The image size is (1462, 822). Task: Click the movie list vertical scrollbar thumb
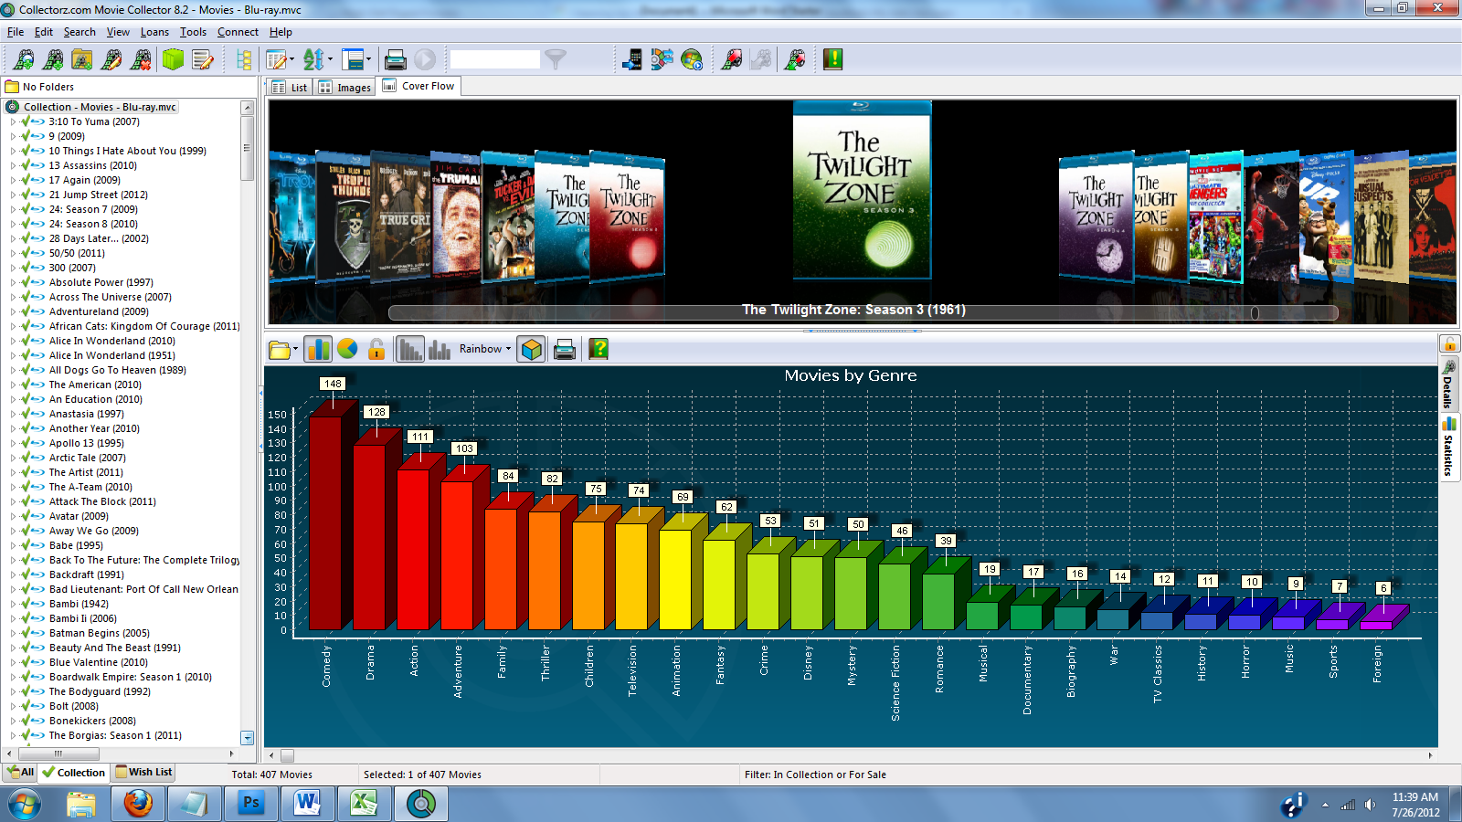click(x=247, y=148)
